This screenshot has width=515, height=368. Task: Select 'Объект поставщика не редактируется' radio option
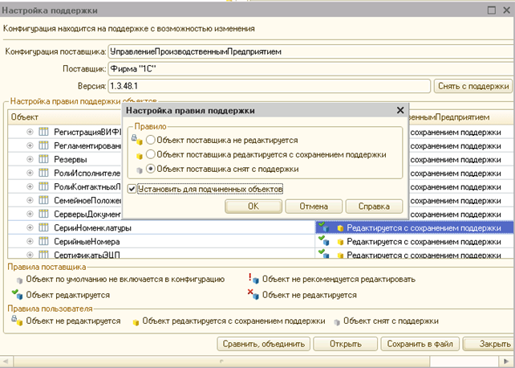(150, 139)
